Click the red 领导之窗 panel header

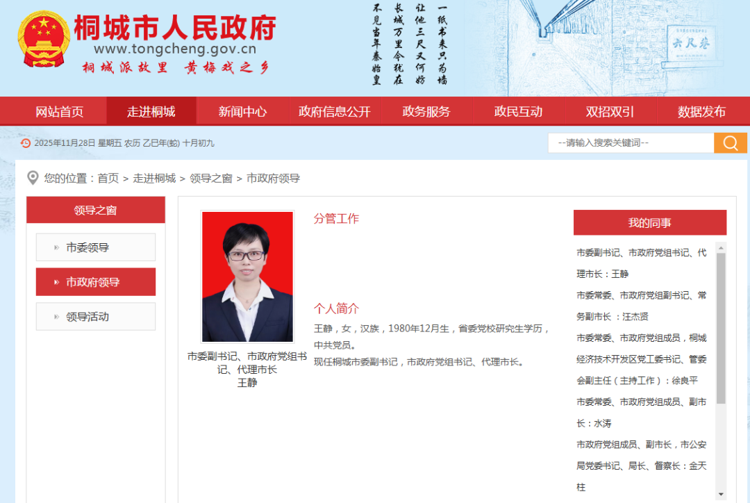click(x=95, y=209)
